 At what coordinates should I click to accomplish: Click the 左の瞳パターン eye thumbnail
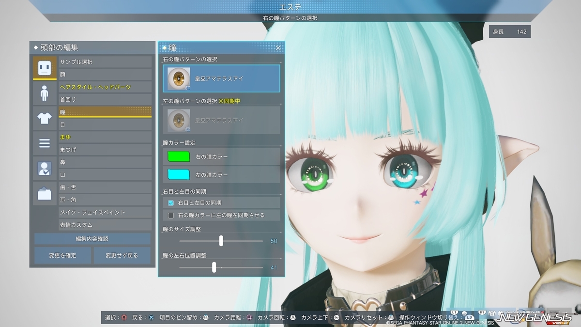(179, 120)
